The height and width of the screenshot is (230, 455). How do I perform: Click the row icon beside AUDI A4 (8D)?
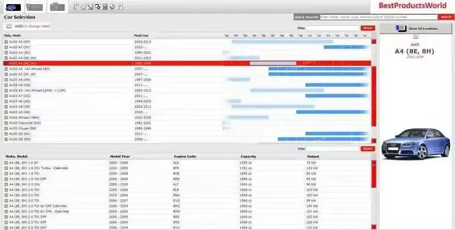6,53
